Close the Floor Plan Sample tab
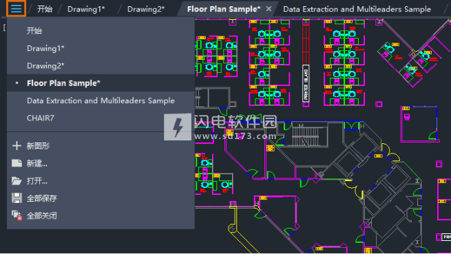The image size is (451, 254). [x=269, y=9]
